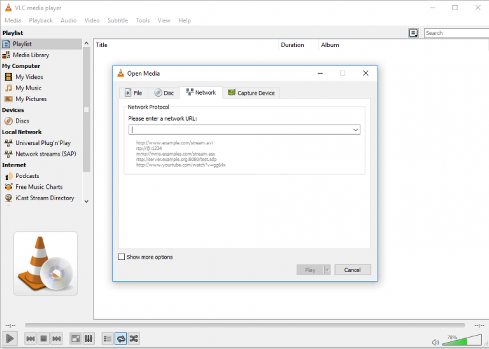Mute audio with speaker icon

pyautogui.click(x=436, y=342)
